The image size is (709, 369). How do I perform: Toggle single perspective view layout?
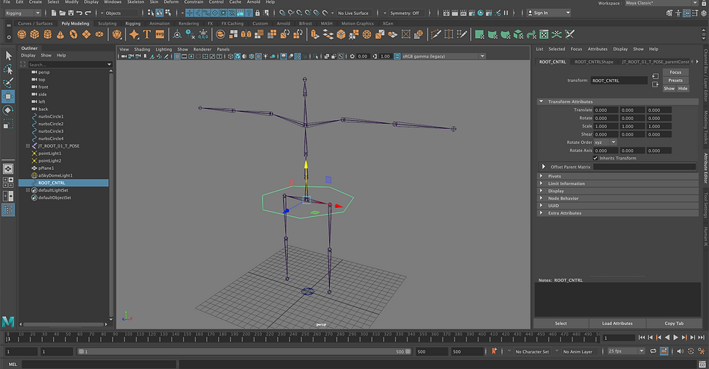(x=8, y=168)
